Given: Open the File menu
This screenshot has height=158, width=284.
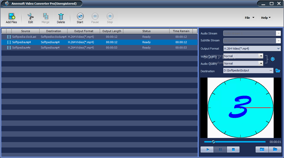Looking at the screenshot, I should pos(249,18).
